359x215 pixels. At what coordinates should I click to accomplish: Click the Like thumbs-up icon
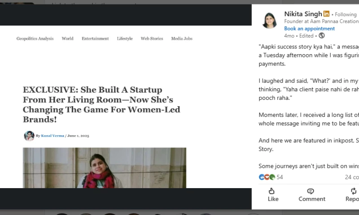point(272,191)
